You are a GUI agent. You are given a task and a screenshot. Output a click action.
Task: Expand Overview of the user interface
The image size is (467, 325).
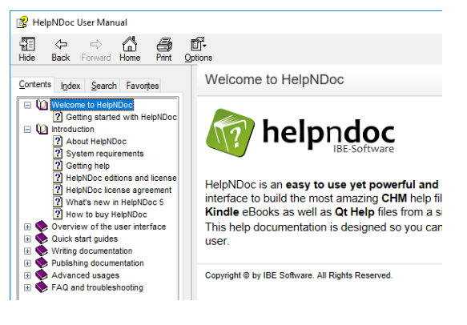click(27, 227)
